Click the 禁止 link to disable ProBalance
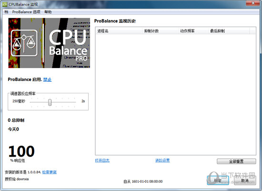This screenshot has height=191, width=262. 47,80
